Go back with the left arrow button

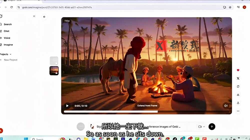pos(44,17)
